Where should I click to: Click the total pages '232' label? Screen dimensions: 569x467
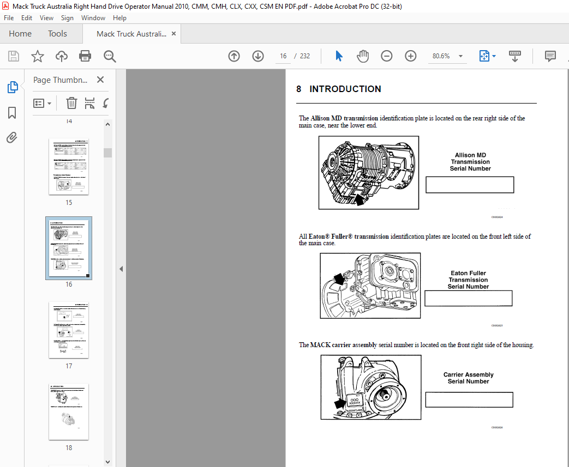[305, 56]
